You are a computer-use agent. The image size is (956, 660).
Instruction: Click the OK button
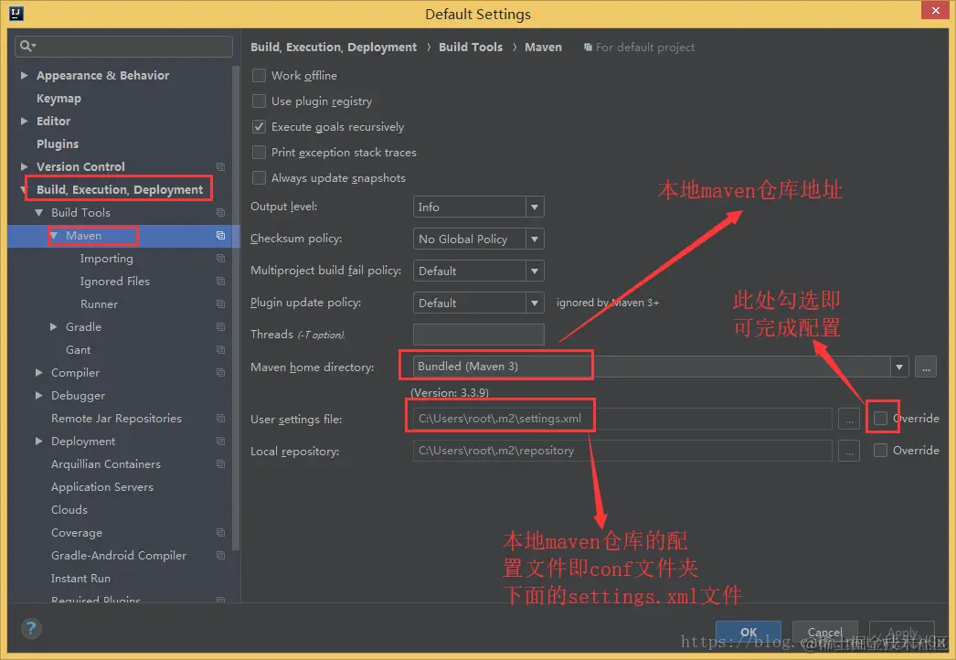coord(749,632)
